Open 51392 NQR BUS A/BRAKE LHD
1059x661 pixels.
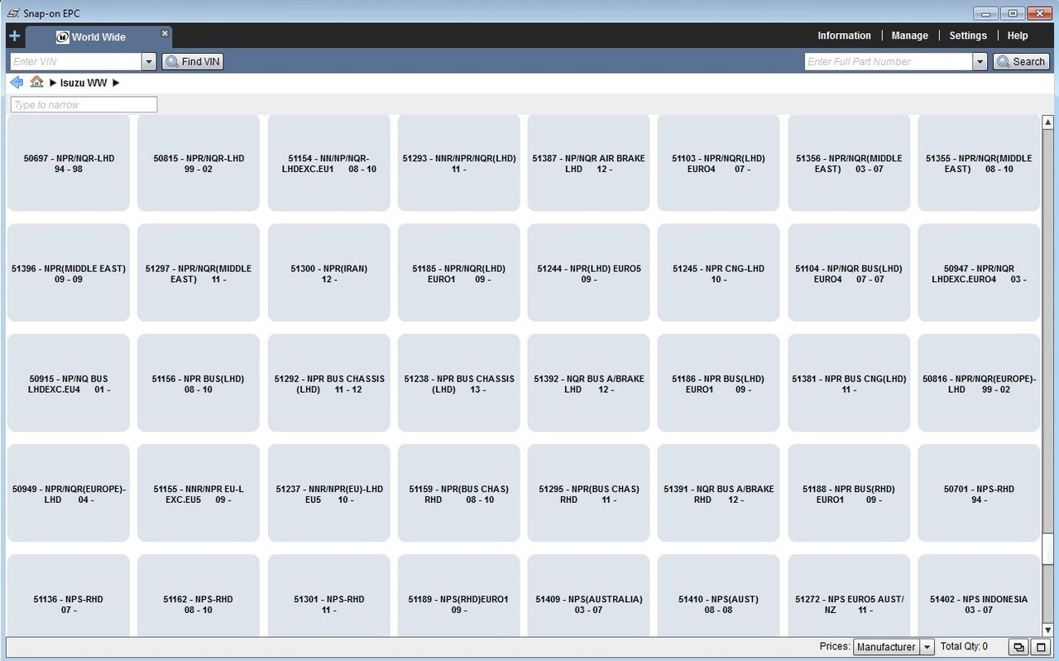click(x=589, y=383)
